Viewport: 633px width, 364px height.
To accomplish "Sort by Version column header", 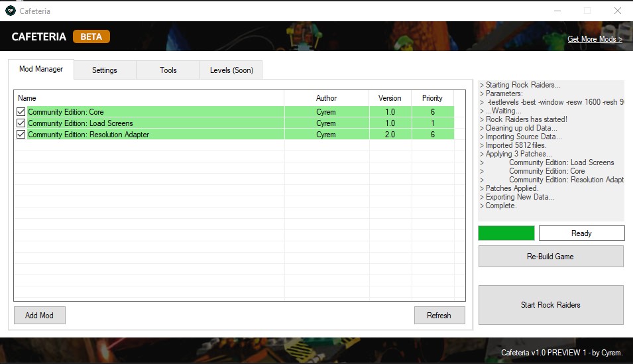I will [x=390, y=98].
